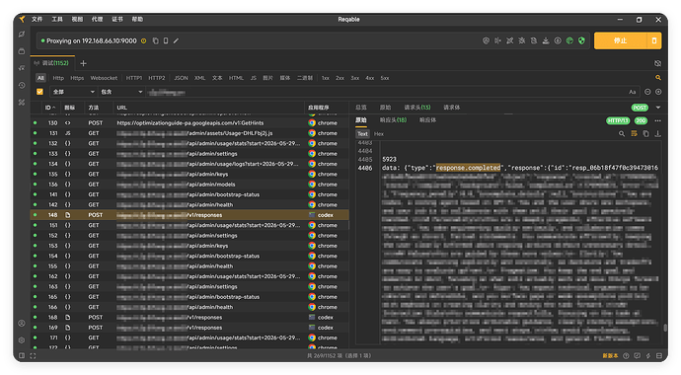Open the three-dot menu for the response

click(658, 120)
